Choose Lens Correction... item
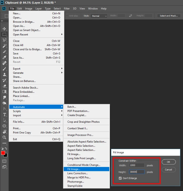Screen dimensions: 183x191 (x=87, y=173)
